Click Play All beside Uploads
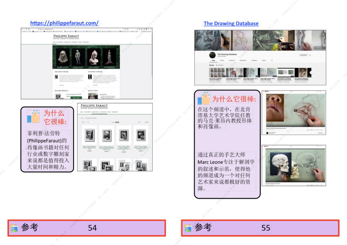The width and height of the screenshot is (347, 245). [x=220, y=65]
